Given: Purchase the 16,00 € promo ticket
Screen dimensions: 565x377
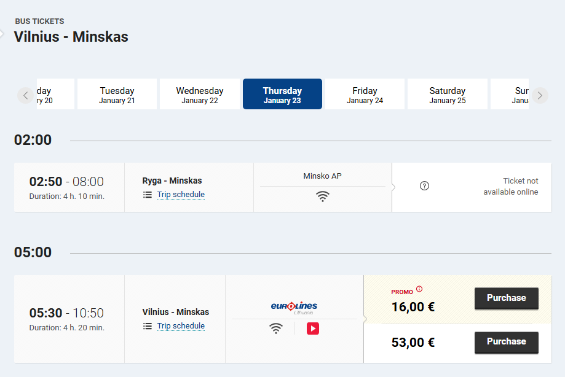Looking at the screenshot, I should tap(506, 298).
